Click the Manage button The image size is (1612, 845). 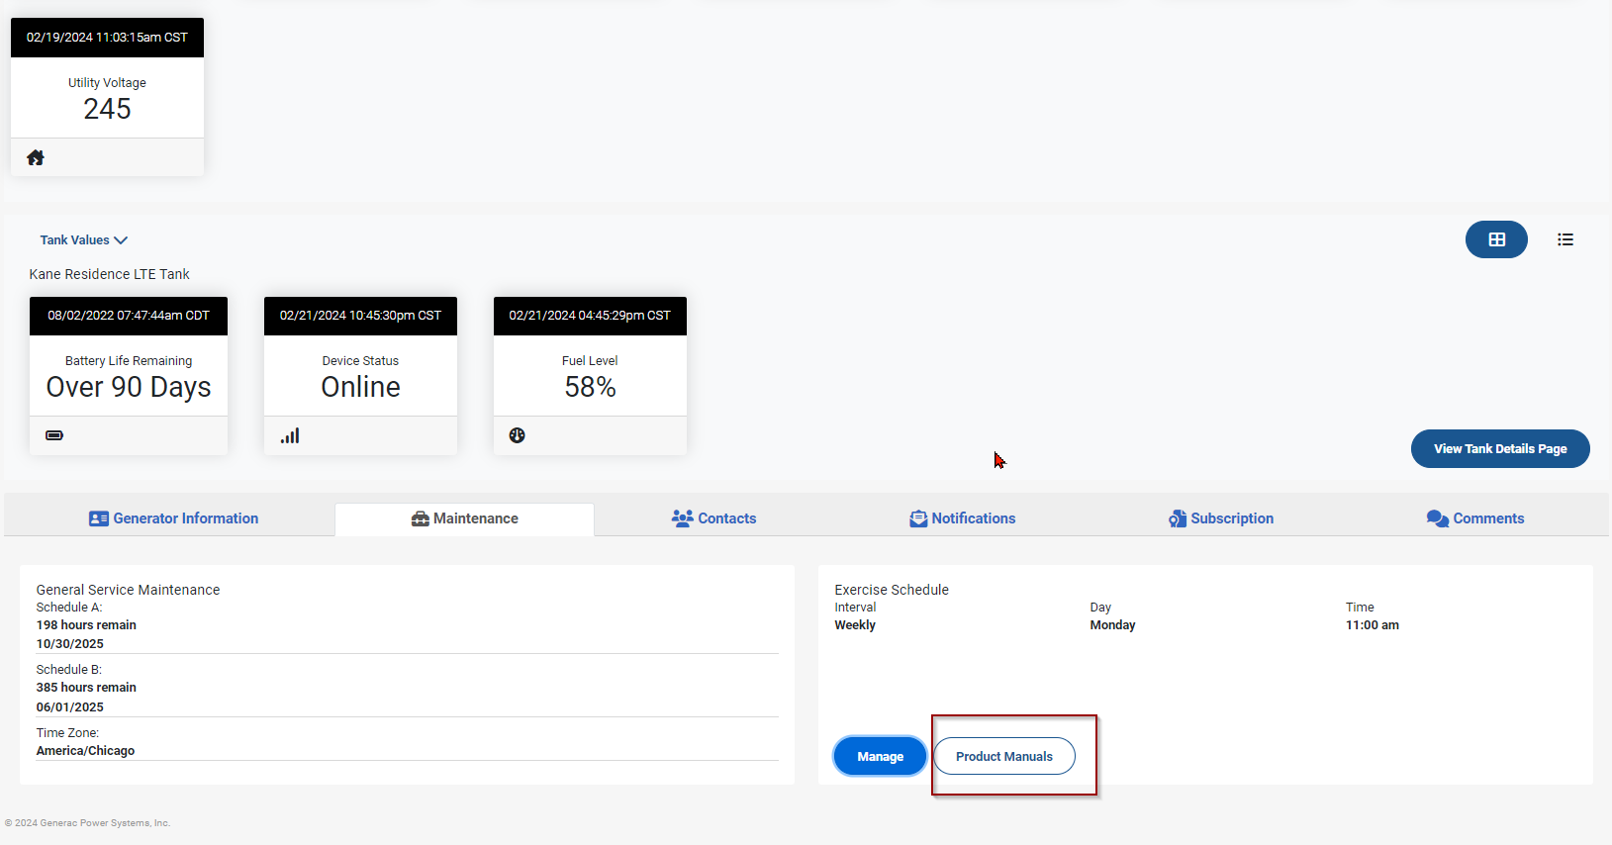(880, 756)
